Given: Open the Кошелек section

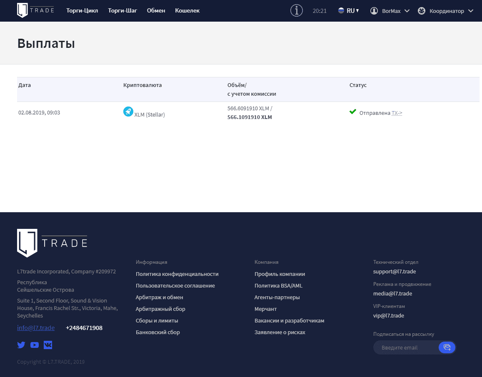Looking at the screenshot, I should tap(187, 10).
